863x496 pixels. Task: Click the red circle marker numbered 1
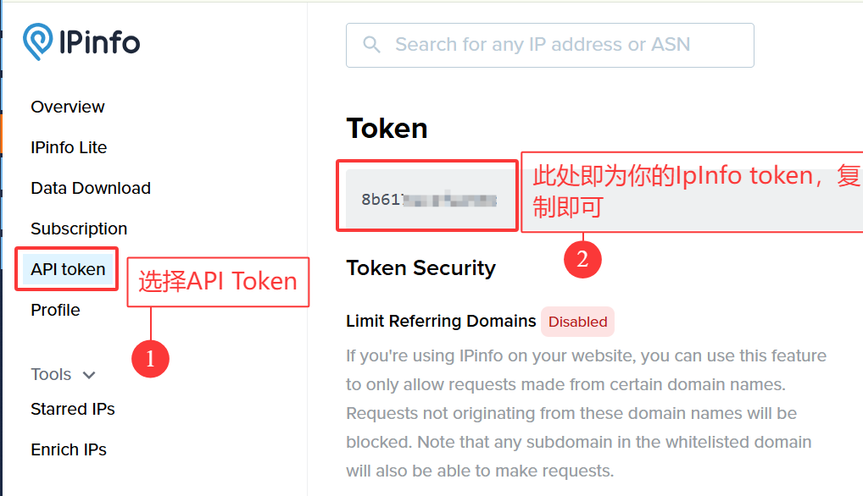(x=150, y=359)
